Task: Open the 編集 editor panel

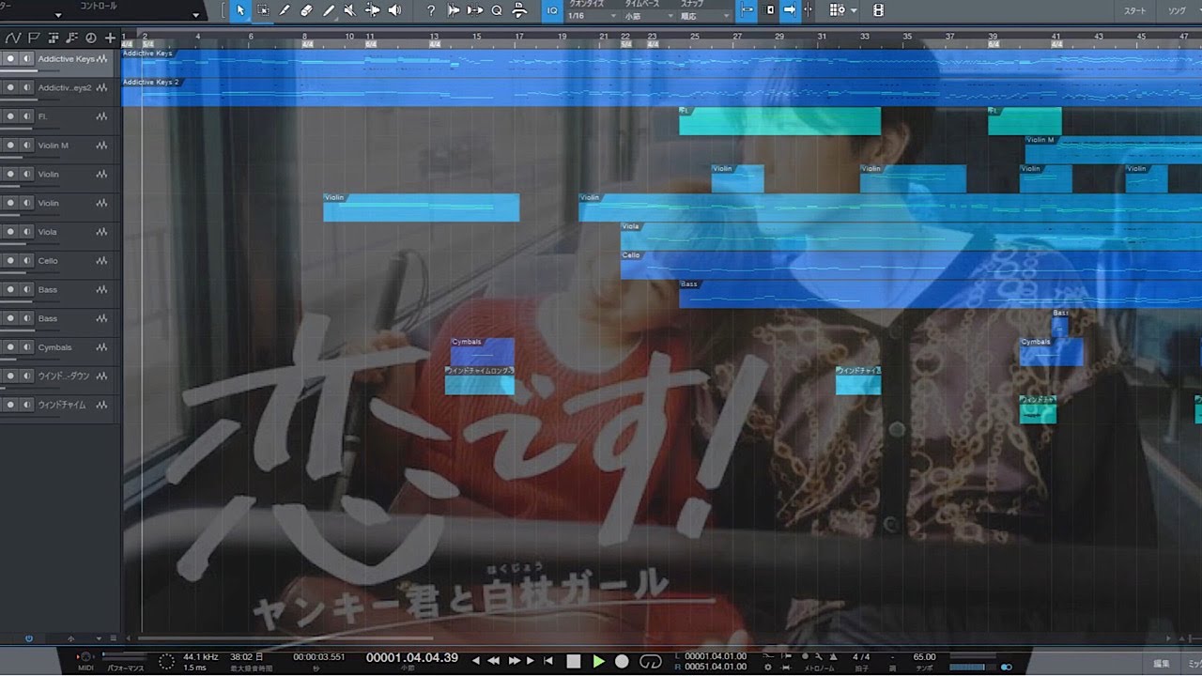Action: pos(1162,663)
